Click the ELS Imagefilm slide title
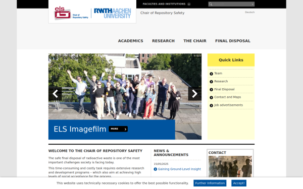303x189 pixels. click(80, 129)
